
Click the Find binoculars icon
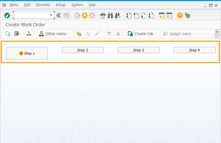pyautogui.click(x=111, y=15)
